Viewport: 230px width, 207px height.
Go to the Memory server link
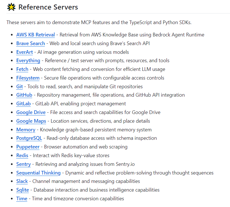pyautogui.click(x=26, y=130)
